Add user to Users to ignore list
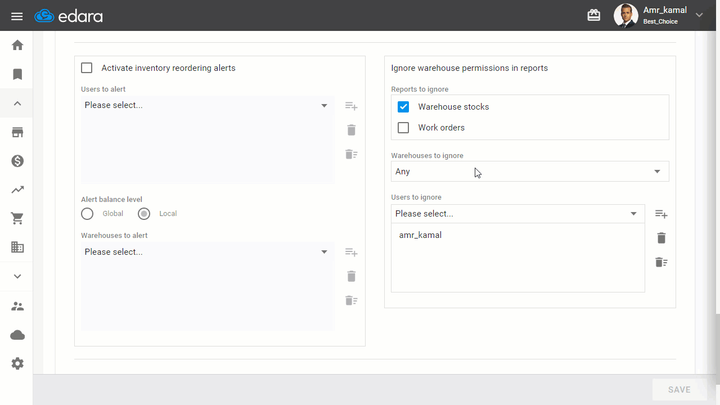Screen dimensions: 720x405 pyautogui.click(x=661, y=214)
